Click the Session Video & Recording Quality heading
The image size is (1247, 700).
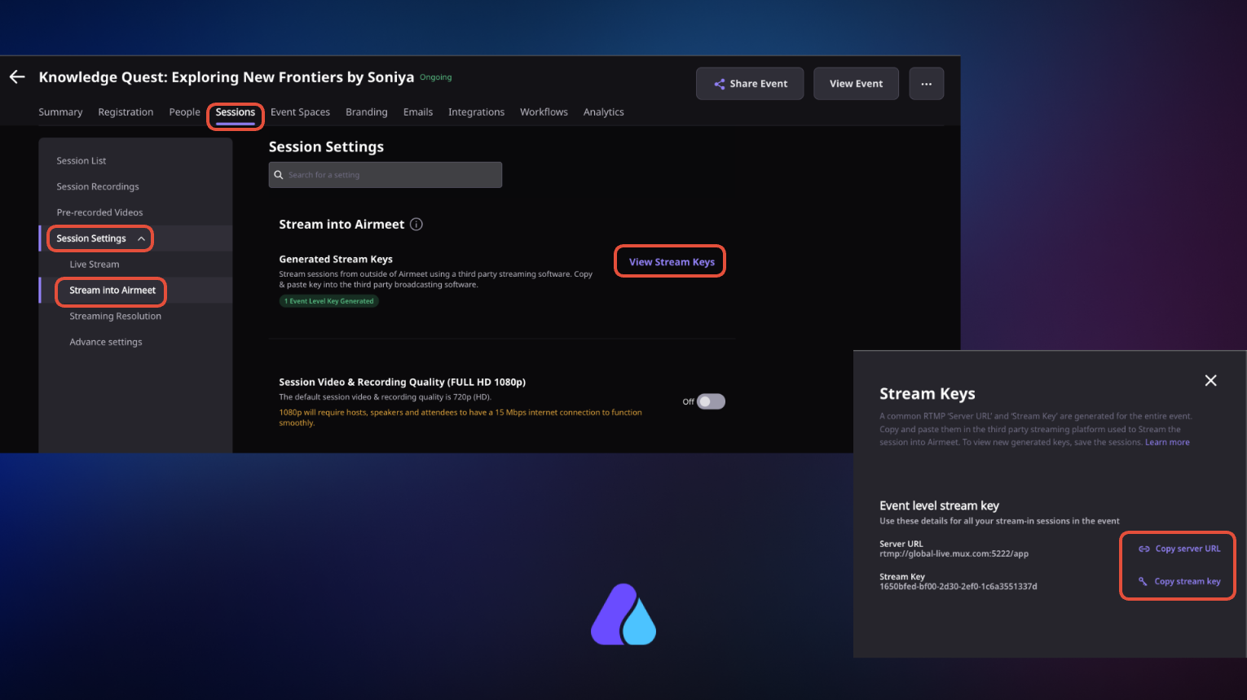pyautogui.click(x=403, y=382)
